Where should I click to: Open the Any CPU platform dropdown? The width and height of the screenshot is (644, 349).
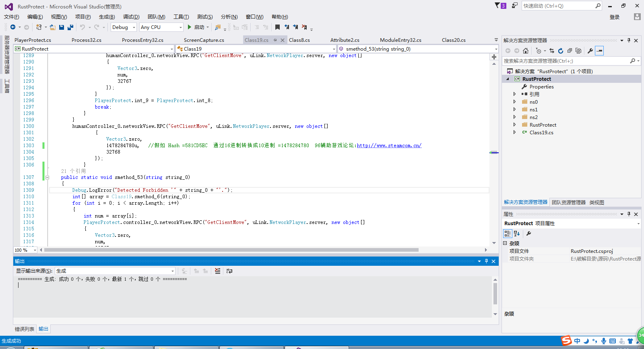180,27
